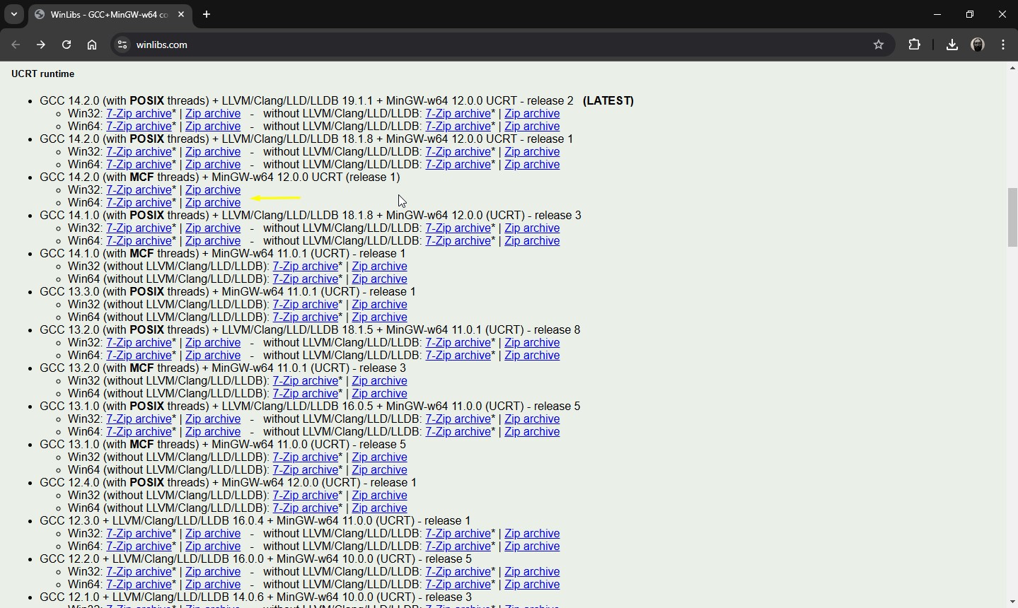Screen dimensions: 1018x608
Task: Click the vertical scrollbar thumb
Action: point(1012,218)
